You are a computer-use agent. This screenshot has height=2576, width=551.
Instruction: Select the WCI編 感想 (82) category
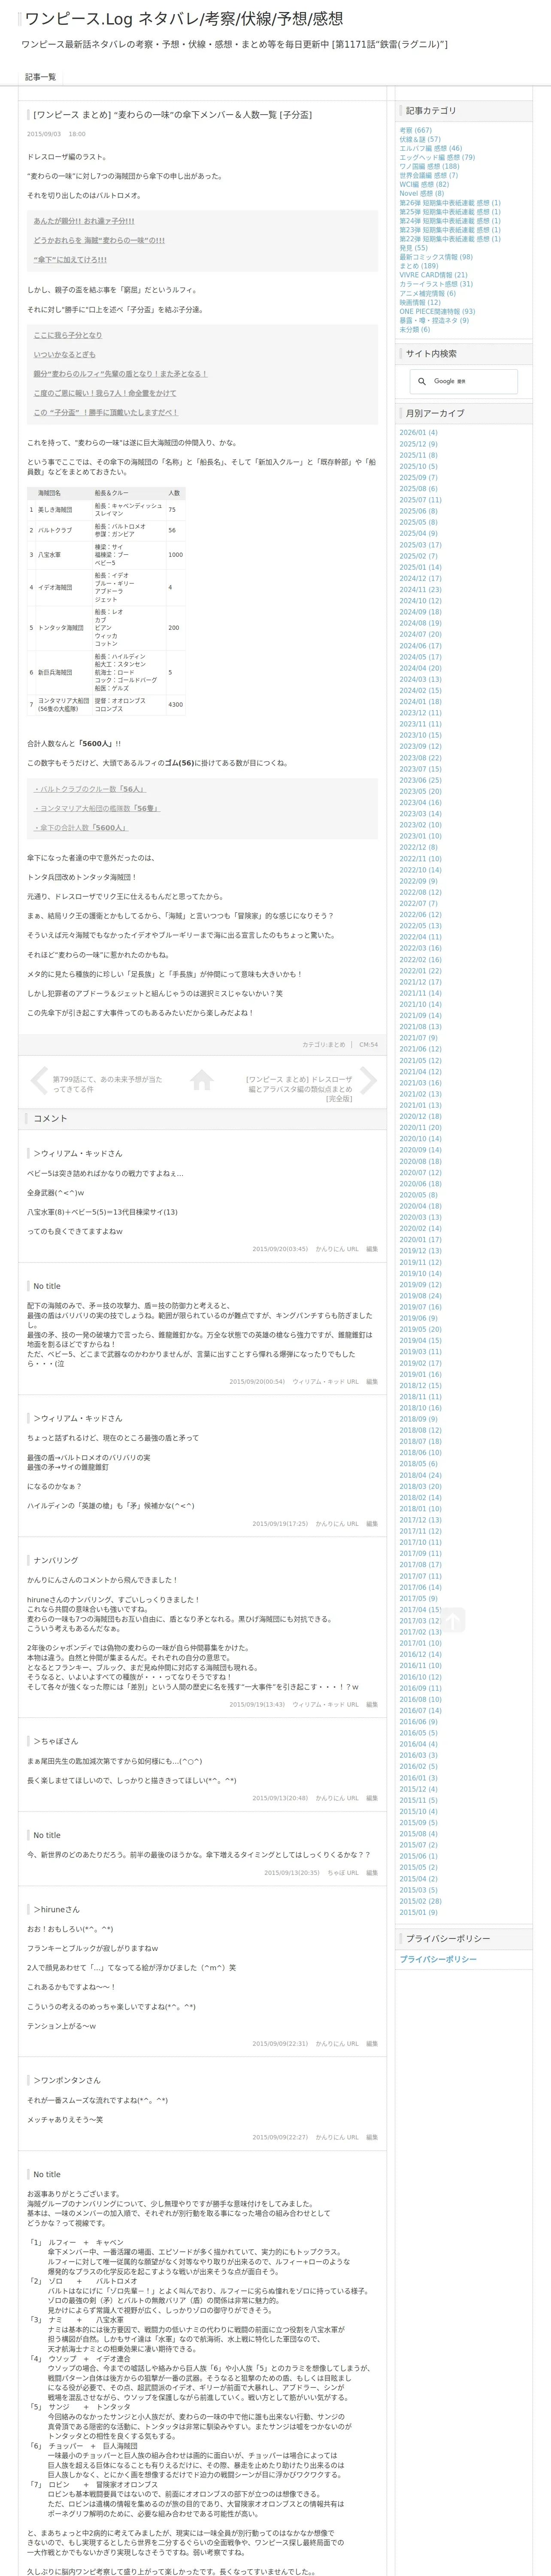click(424, 184)
